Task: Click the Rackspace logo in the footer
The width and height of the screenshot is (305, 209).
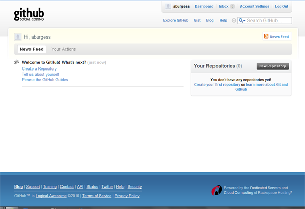Action: click(217, 190)
